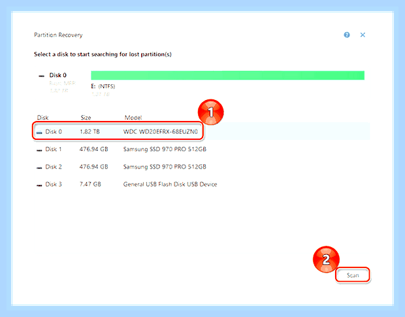The width and height of the screenshot is (405, 317).
Task: Click the Disk column header
Action: [42, 118]
